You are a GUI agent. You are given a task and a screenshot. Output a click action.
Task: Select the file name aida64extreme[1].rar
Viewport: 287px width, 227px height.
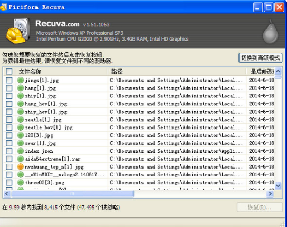coord(53,159)
